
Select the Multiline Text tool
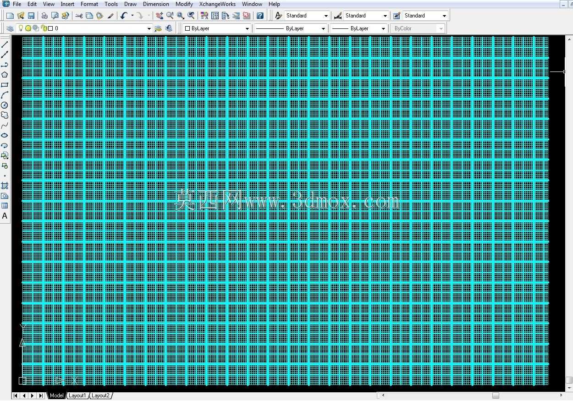(5, 216)
